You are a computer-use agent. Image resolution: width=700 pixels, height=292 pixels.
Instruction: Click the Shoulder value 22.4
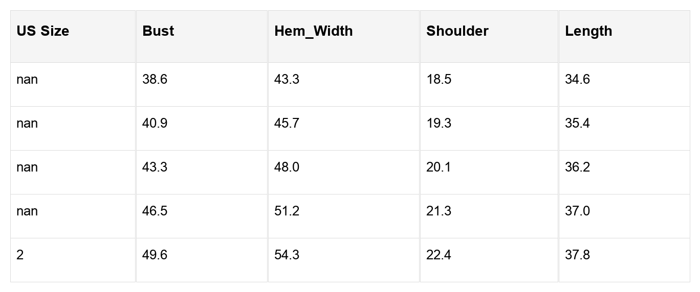pos(439,255)
